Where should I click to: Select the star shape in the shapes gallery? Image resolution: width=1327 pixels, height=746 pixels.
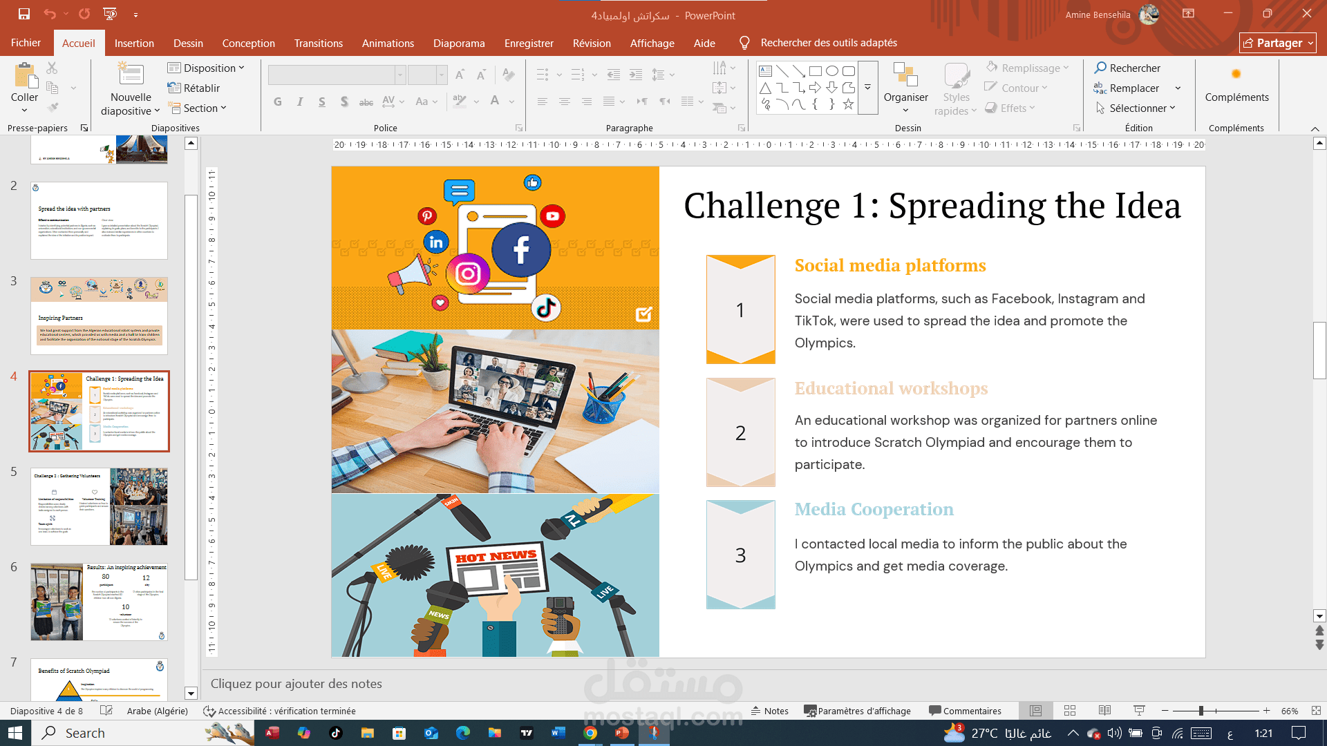[x=849, y=104]
